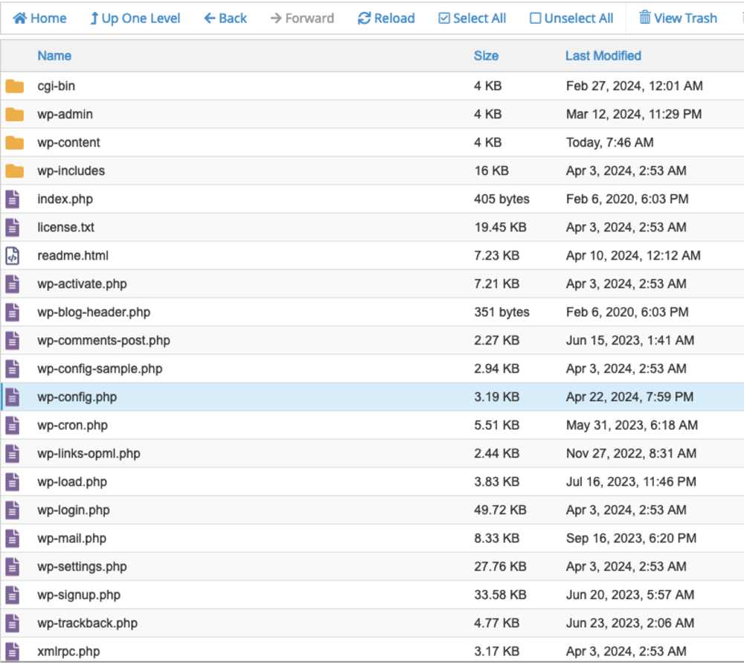Click the cgi-bin folder icon
This screenshot has width=744, height=663.
click(15, 86)
